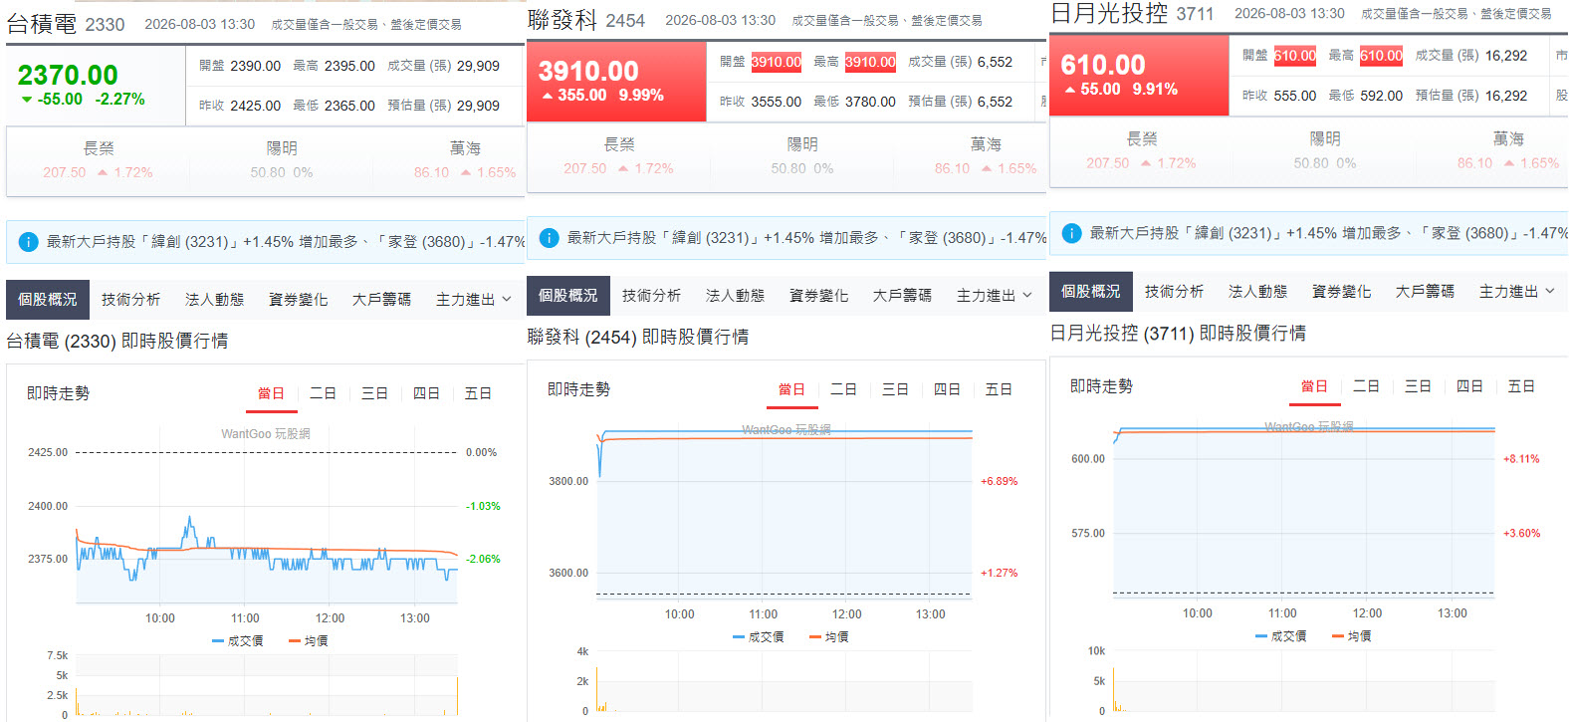This screenshot has height=722, width=1571.
Task: Open 技術分析 tab in 聯發科 panel
Action: coord(652,296)
